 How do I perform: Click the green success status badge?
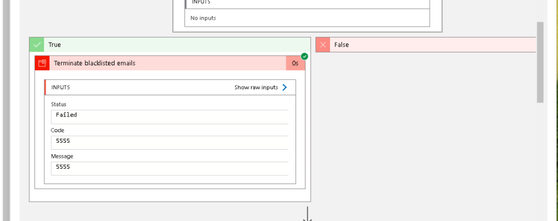pos(304,57)
